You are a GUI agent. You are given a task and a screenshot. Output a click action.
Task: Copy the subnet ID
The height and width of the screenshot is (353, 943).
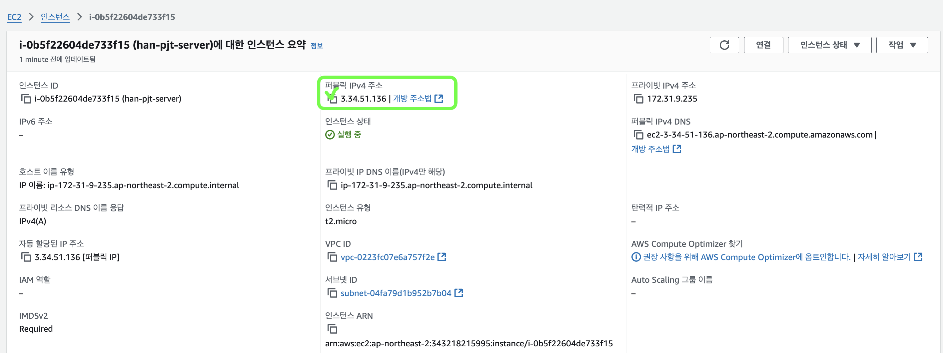point(332,293)
